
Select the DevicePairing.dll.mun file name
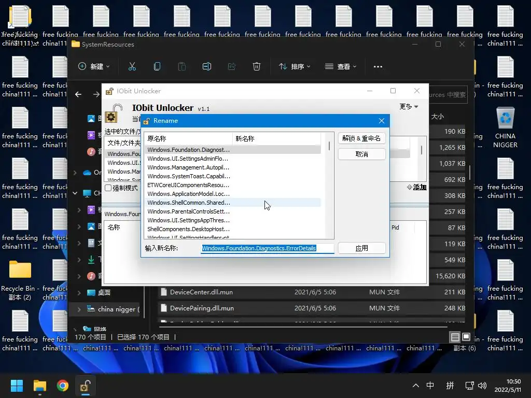click(202, 308)
